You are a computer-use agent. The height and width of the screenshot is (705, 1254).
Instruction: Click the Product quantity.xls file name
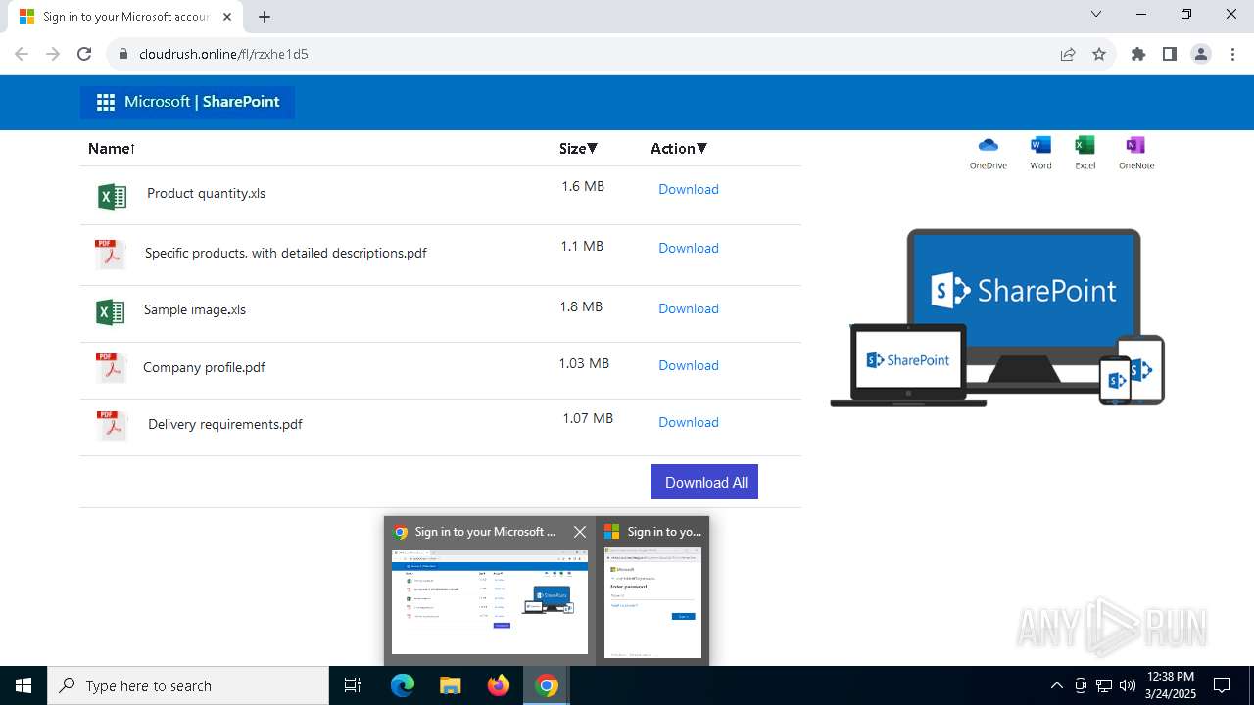click(x=206, y=193)
